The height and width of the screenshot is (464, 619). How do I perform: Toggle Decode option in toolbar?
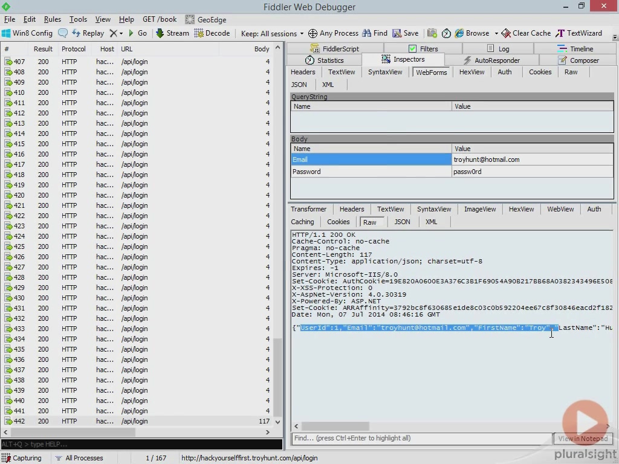(212, 33)
